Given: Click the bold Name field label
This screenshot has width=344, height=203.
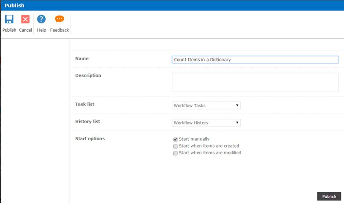Looking at the screenshot, I should click(82, 58).
